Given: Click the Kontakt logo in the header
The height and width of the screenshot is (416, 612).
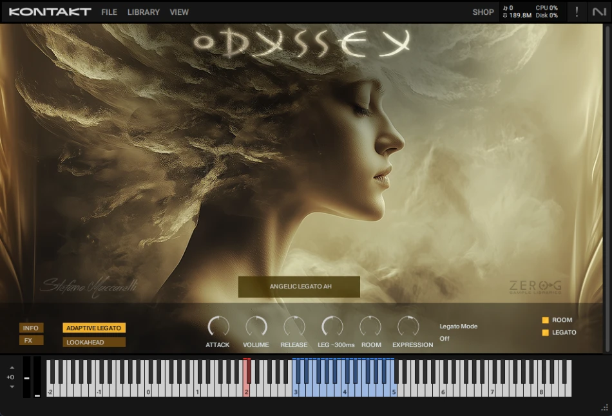Looking at the screenshot, I should coord(50,12).
